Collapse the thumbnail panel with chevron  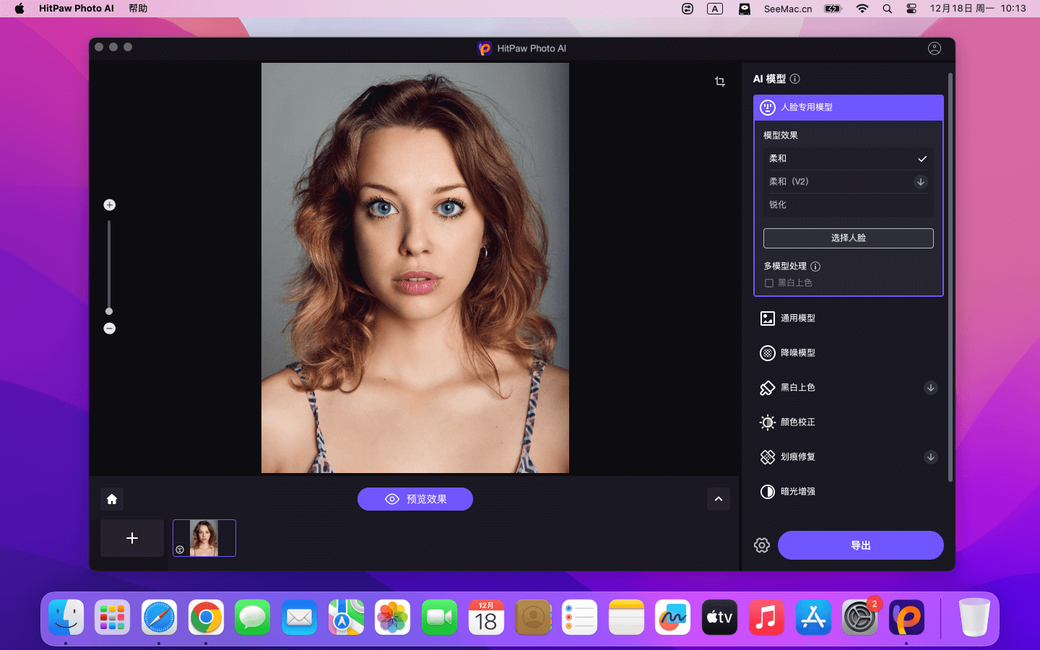coord(718,499)
